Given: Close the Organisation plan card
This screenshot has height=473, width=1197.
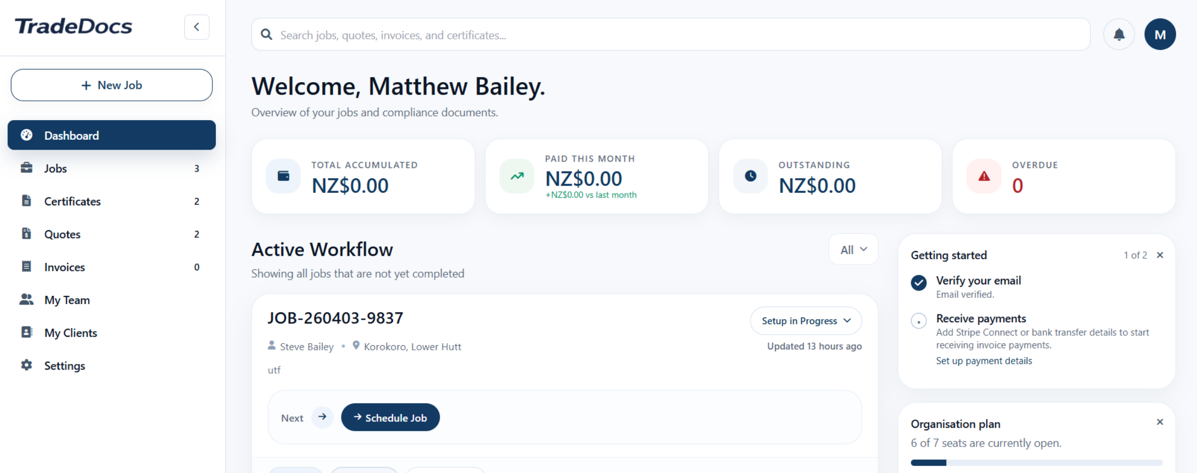Looking at the screenshot, I should click(1160, 422).
